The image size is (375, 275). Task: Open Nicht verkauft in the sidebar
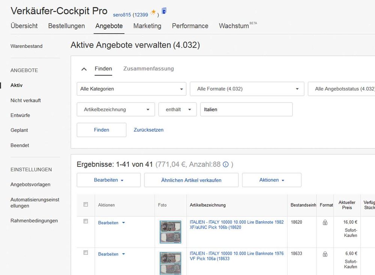coord(26,100)
